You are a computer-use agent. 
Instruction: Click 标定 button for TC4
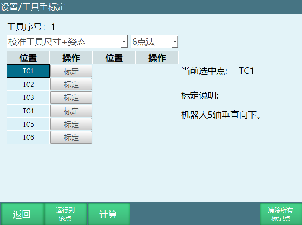point(71,111)
